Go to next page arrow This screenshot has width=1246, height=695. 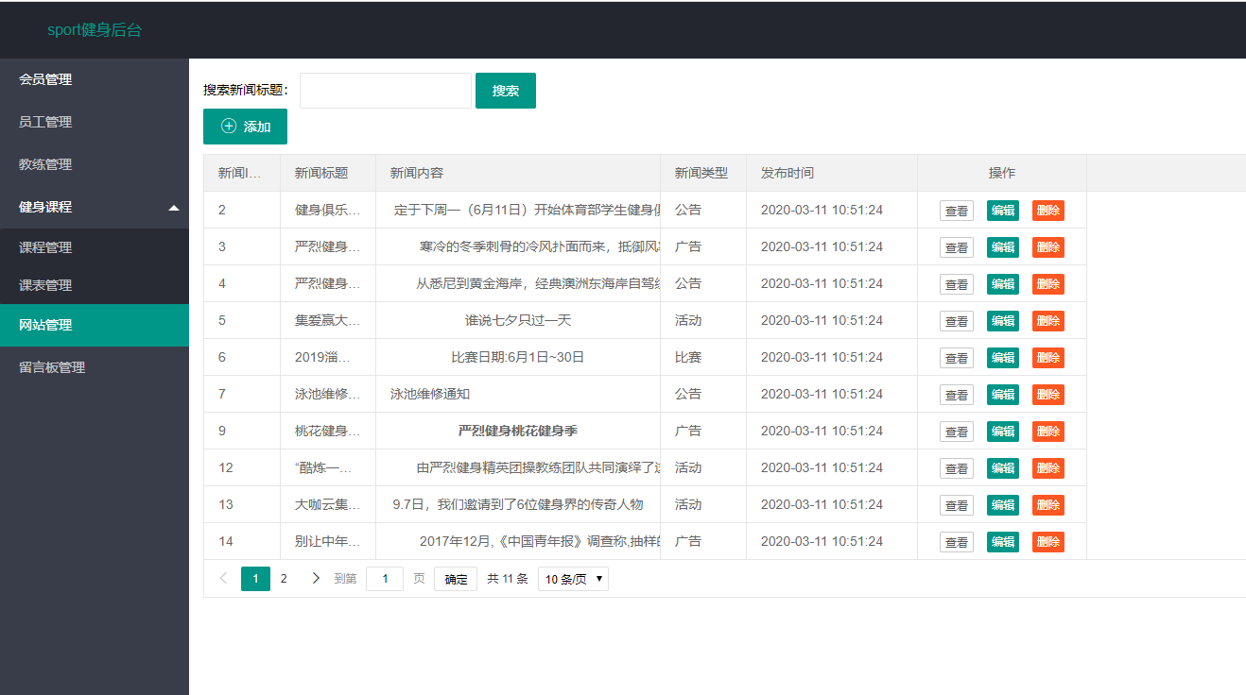tap(316, 579)
